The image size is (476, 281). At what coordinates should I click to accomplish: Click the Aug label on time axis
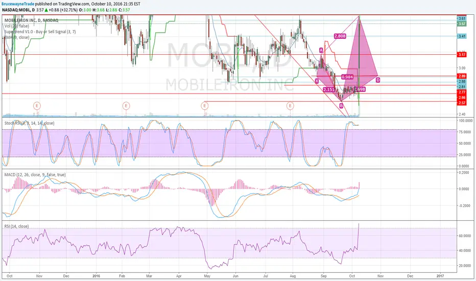tap(293, 276)
